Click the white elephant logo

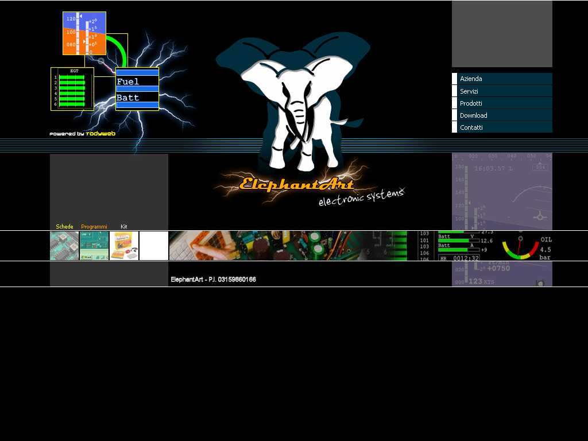pos(294,109)
